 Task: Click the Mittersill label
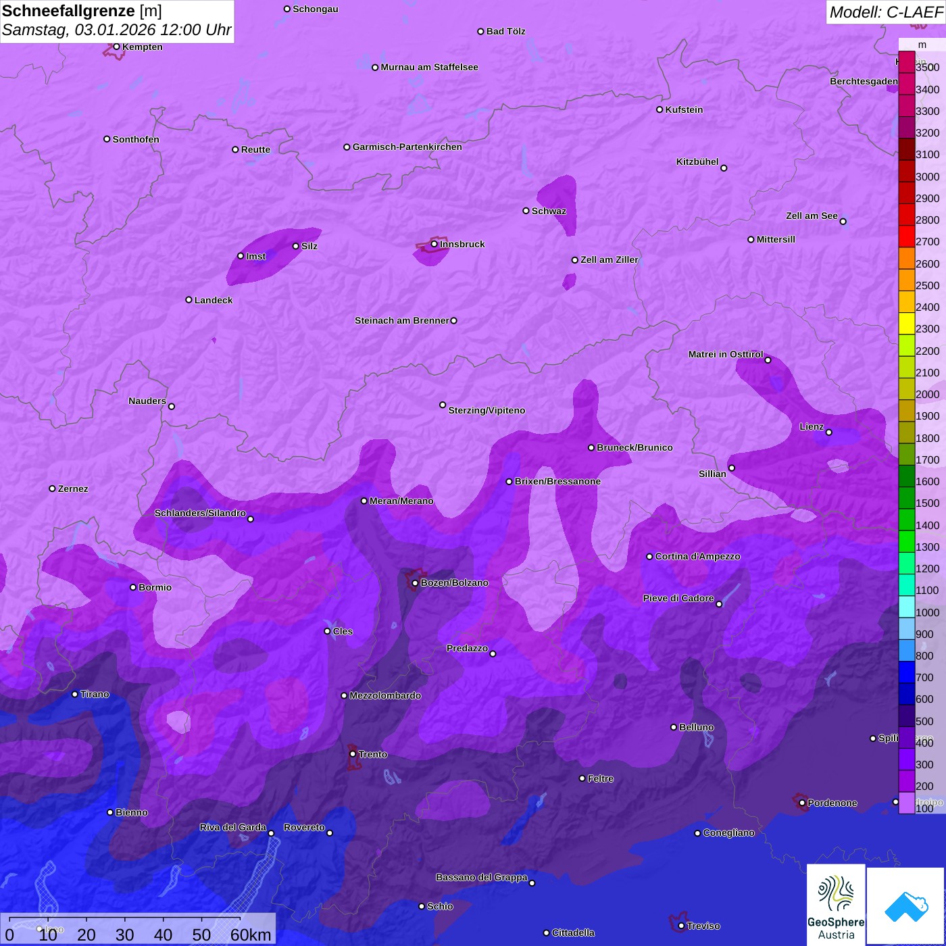pos(776,239)
